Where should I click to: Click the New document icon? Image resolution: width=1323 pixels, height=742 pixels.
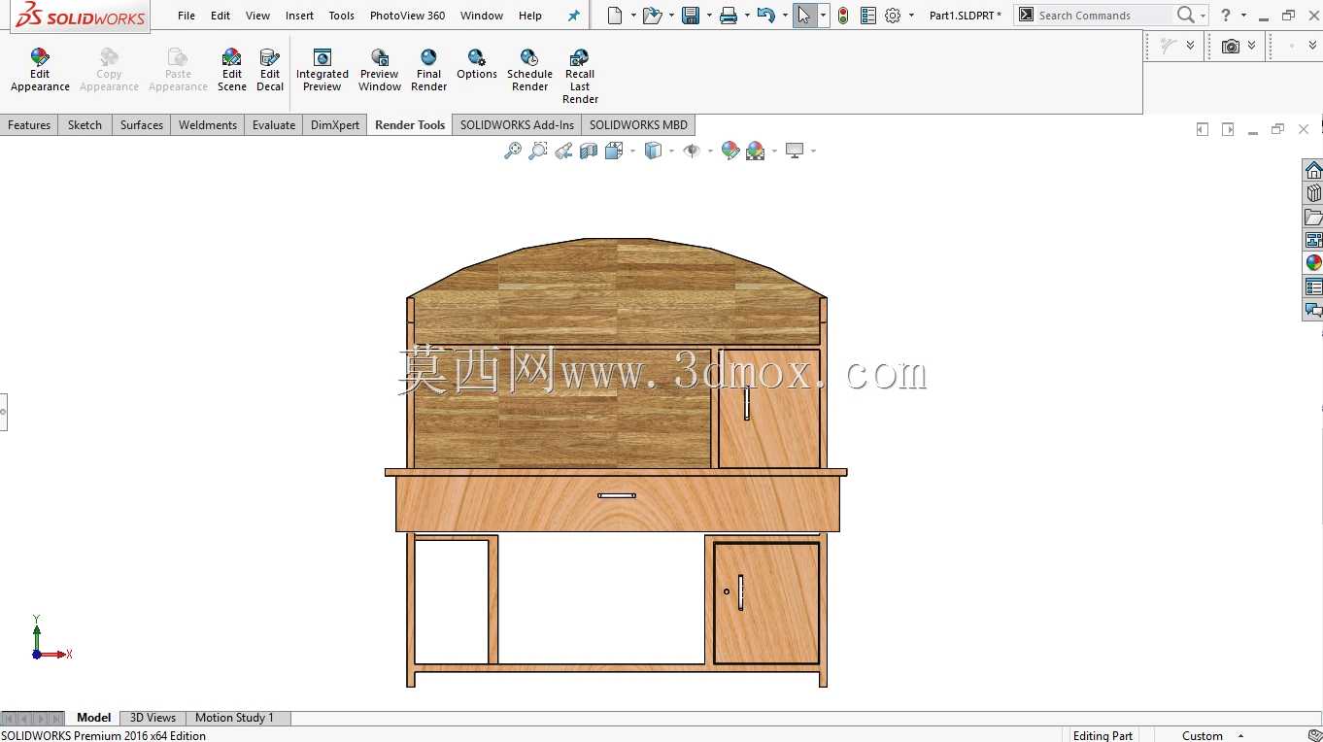(x=614, y=16)
